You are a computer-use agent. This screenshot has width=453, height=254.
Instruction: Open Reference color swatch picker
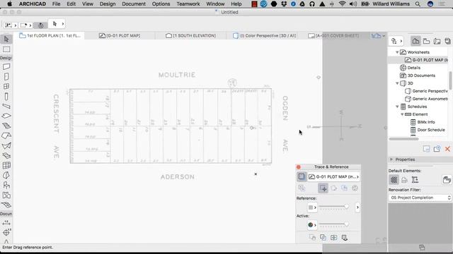coord(312,207)
